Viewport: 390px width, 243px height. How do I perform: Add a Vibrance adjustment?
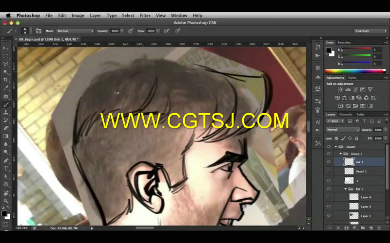tap(370, 89)
